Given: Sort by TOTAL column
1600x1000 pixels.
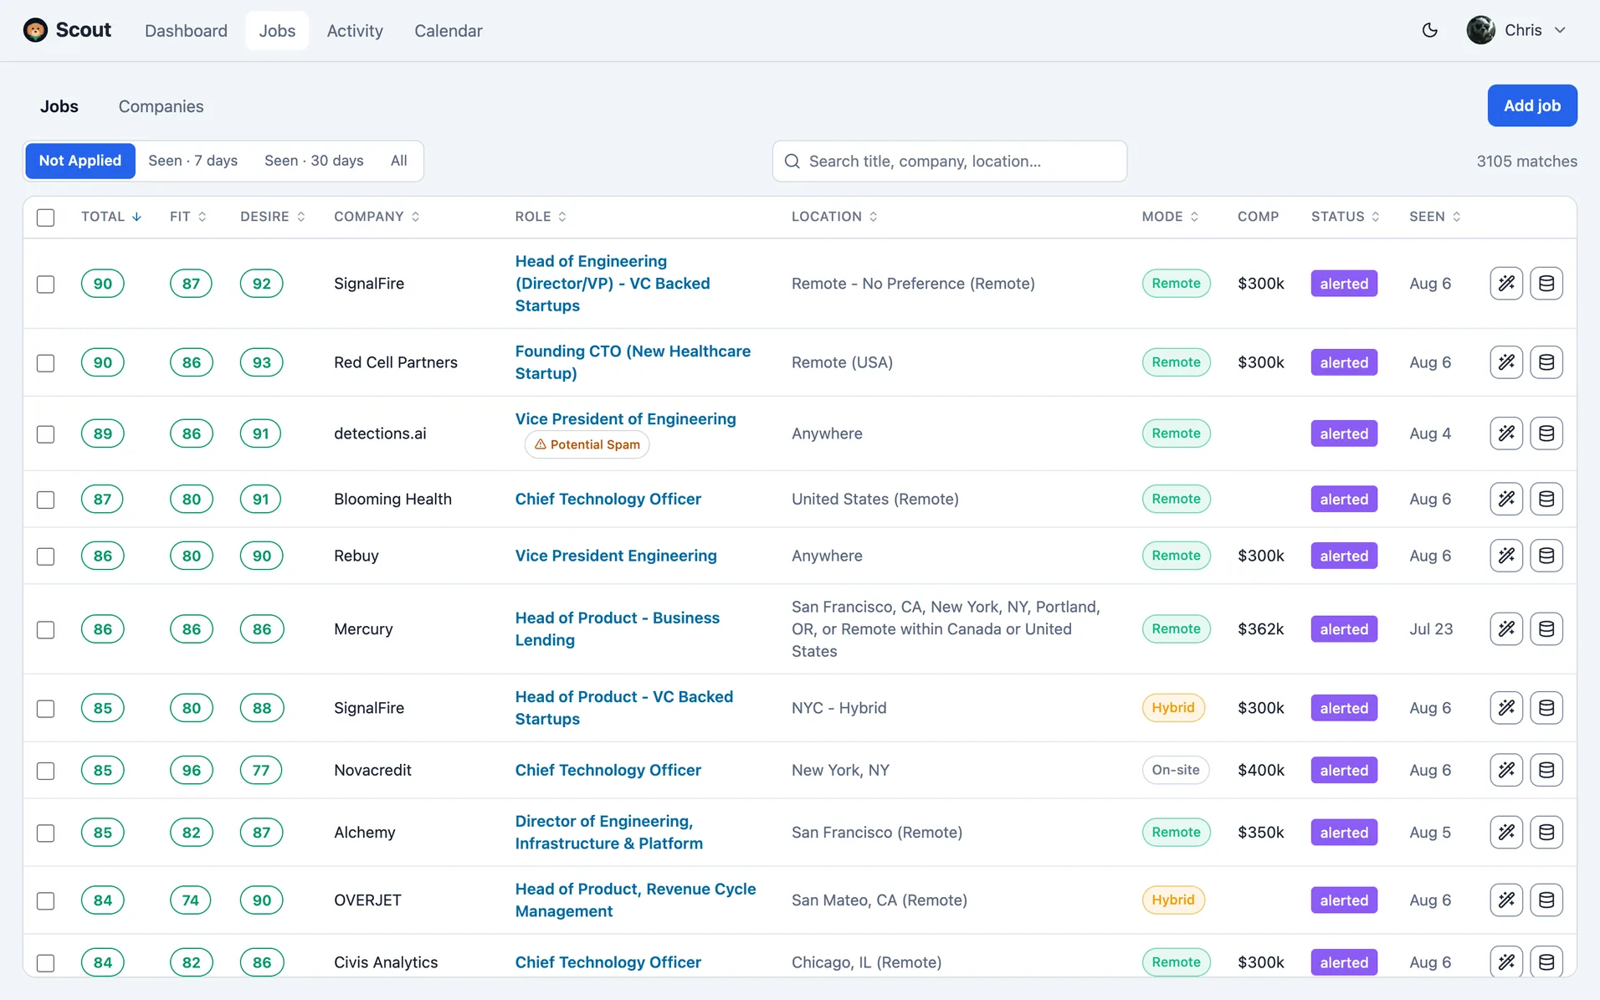Looking at the screenshot, I should tap(111, 217).
